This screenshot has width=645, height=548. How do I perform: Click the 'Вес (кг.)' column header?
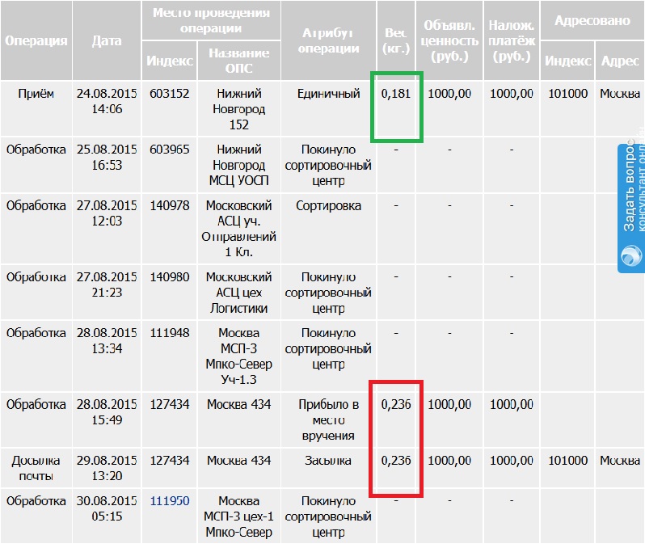(396, 40)
